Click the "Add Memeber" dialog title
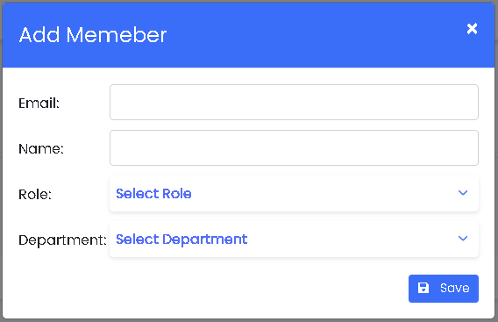 [93, 34]
